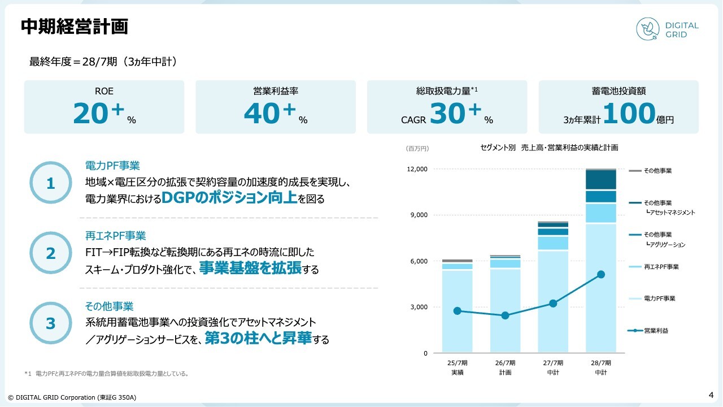
Task: Click the 再エネPF事業 section heading
Action: [115, 236]
